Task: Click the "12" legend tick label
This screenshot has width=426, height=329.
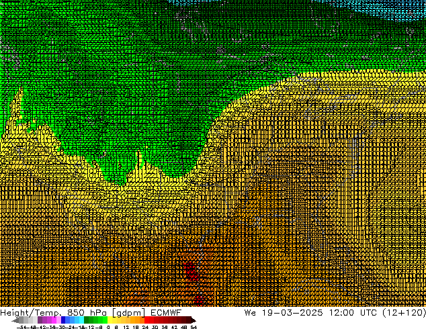Action: (126, 327)
